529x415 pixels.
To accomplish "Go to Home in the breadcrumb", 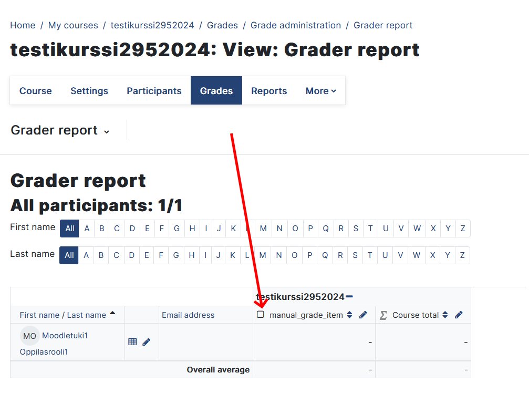I will [x=23, y=25].
